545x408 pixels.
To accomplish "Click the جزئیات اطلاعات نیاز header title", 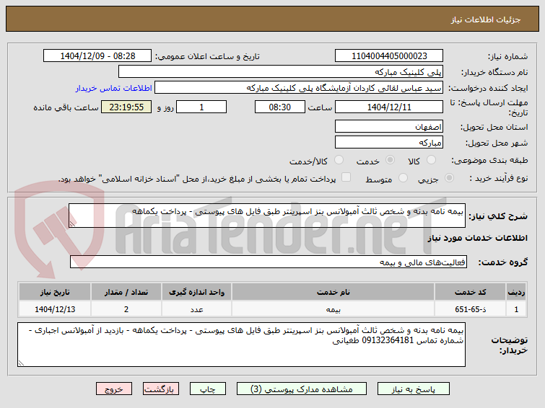I will 486,19.
